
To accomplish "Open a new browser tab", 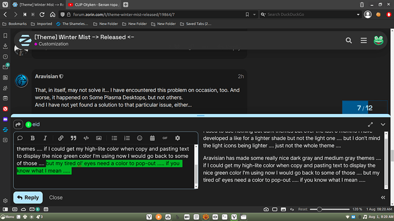I will click(x=126, y=5).
